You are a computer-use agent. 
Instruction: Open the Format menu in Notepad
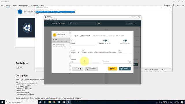44,10
